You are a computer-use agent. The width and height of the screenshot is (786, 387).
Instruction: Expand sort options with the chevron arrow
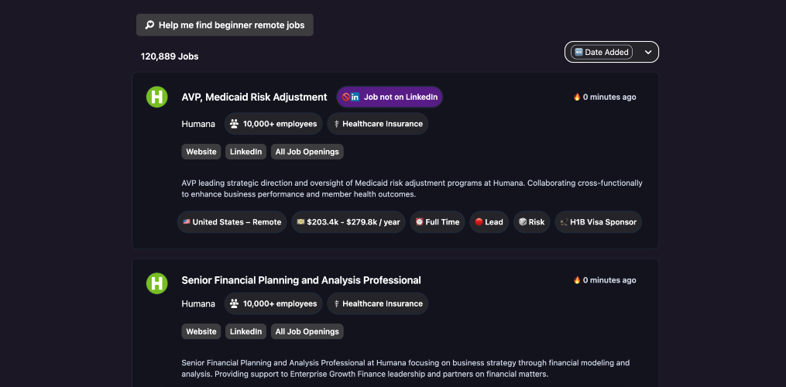[648, 52]
